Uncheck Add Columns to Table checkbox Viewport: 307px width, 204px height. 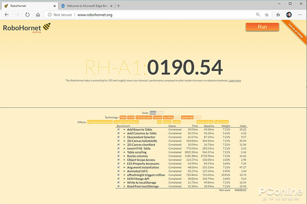[118, 133]
